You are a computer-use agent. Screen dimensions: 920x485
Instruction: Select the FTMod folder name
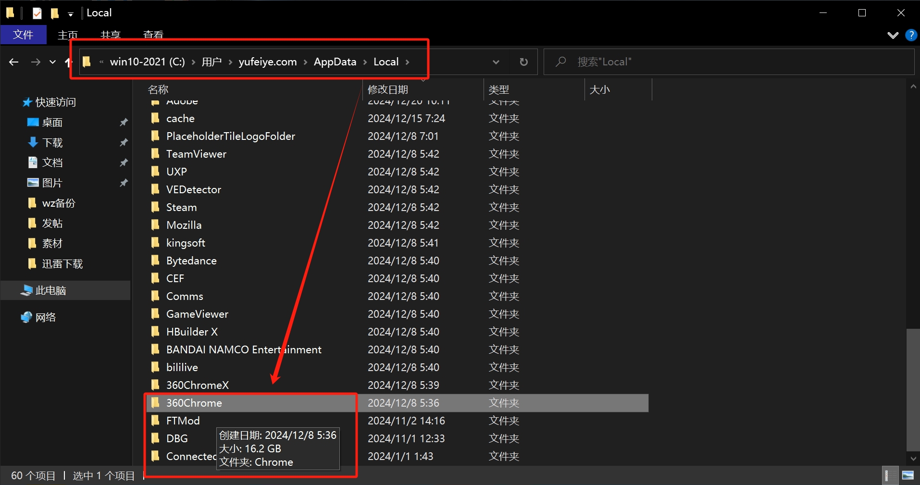(183, 421)
